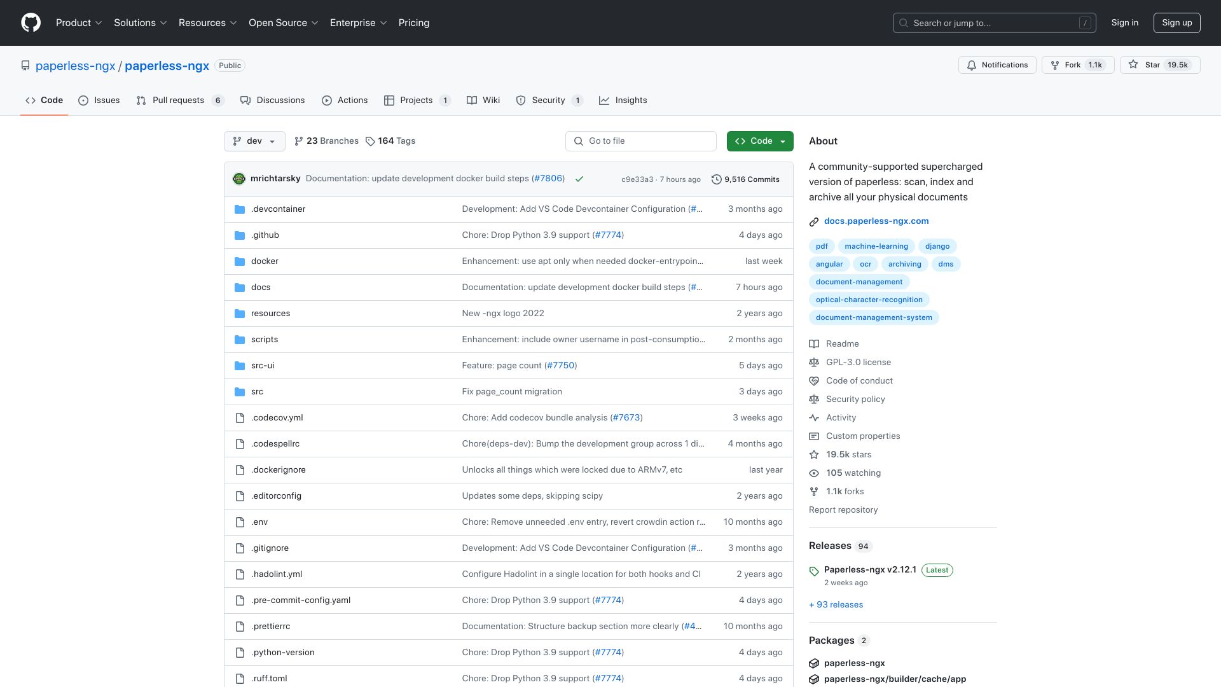1221x687 pixels.
Task: Open the docs.paperless-ngx.com link
Action: tap(876, 221)
